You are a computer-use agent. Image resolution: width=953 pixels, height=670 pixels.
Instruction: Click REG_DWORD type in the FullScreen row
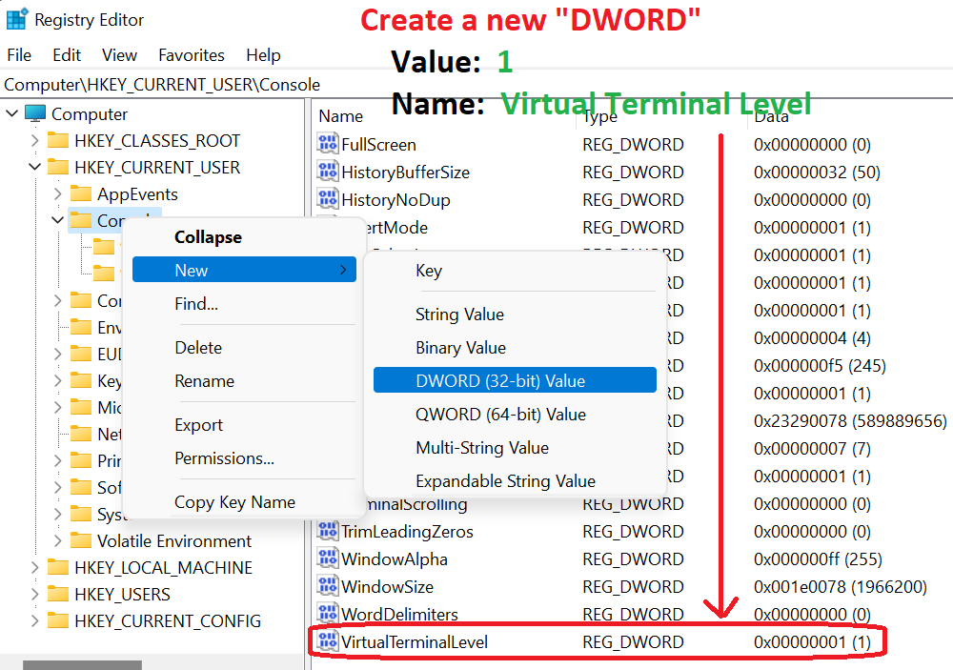click(633, 145)
